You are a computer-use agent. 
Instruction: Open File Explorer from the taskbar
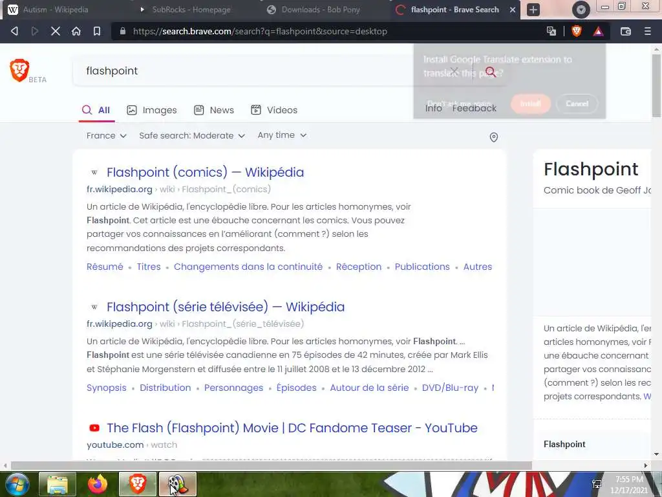pyautogui.click(x=58, y=484)
